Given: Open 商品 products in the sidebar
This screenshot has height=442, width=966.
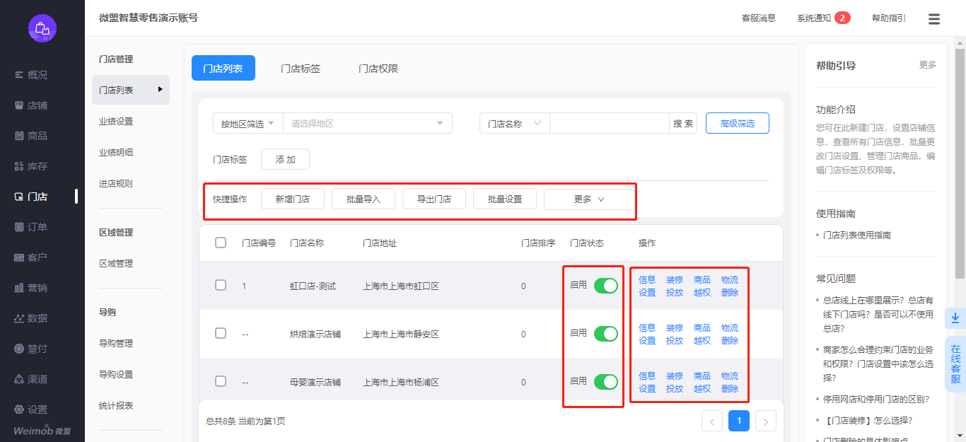Looking at the screenshot, I should point(20,136).
